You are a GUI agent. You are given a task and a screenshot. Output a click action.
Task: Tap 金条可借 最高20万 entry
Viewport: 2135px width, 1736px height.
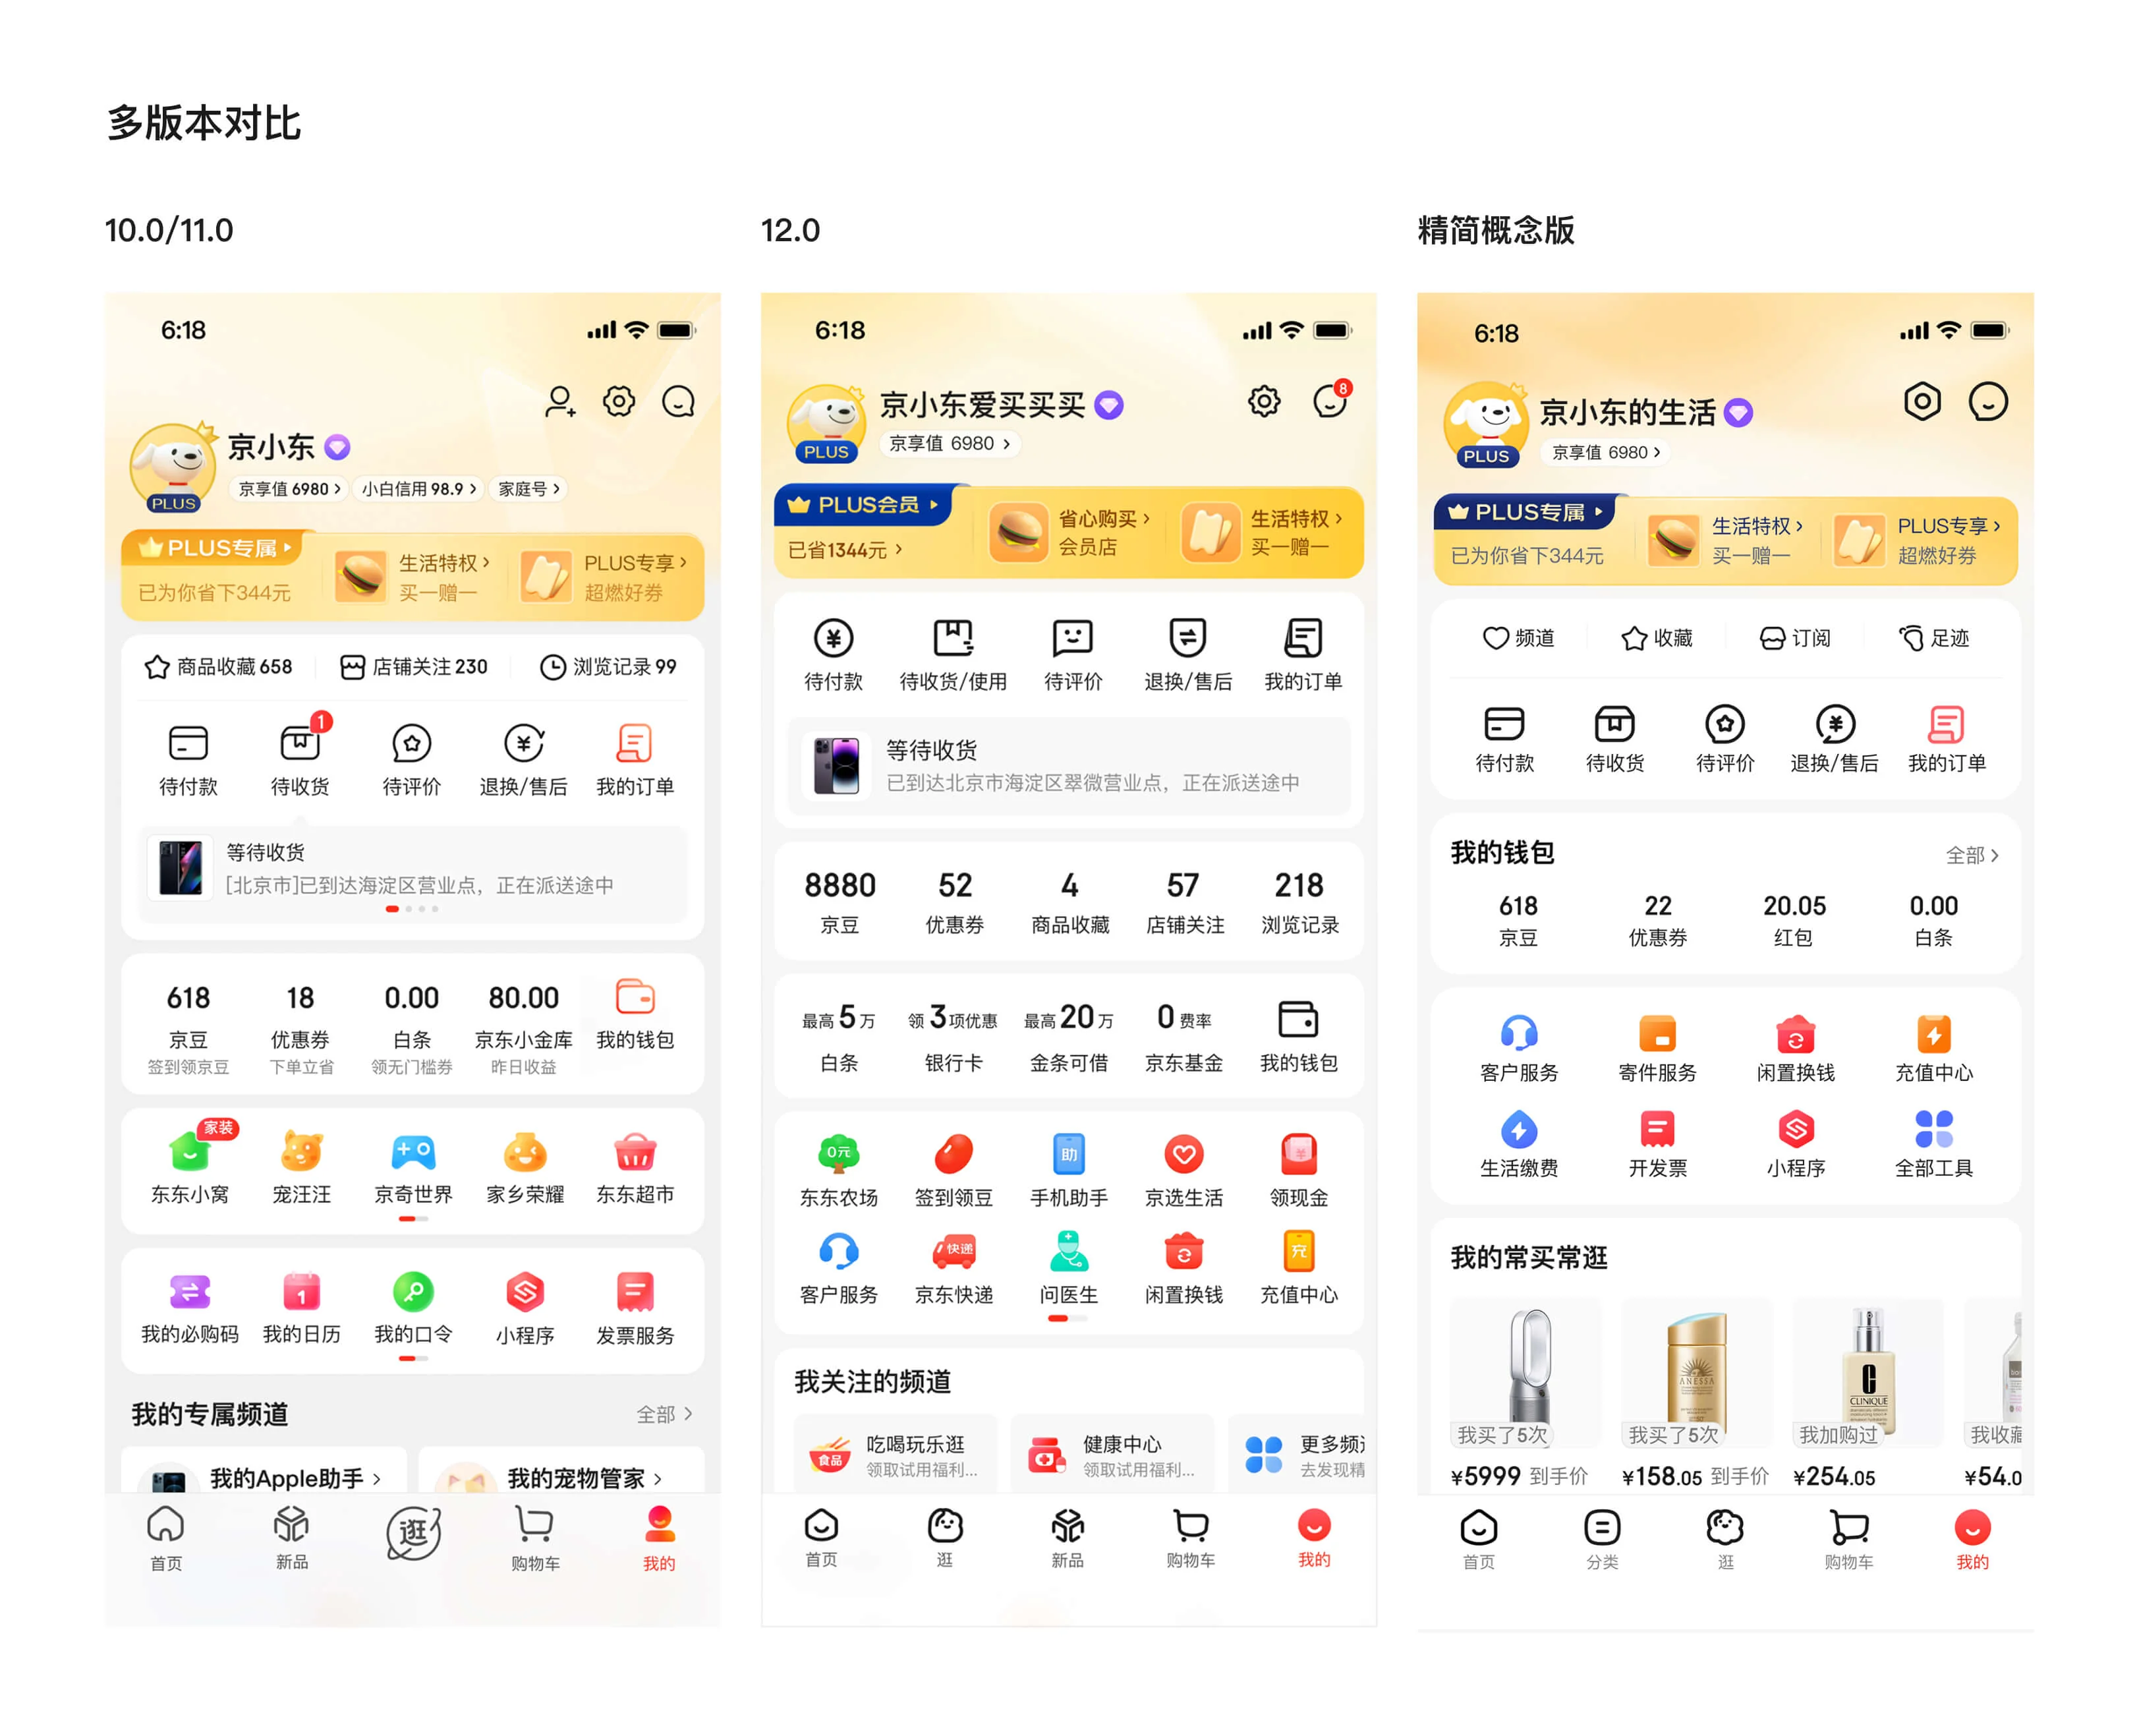click(x=1069, y=1037)
